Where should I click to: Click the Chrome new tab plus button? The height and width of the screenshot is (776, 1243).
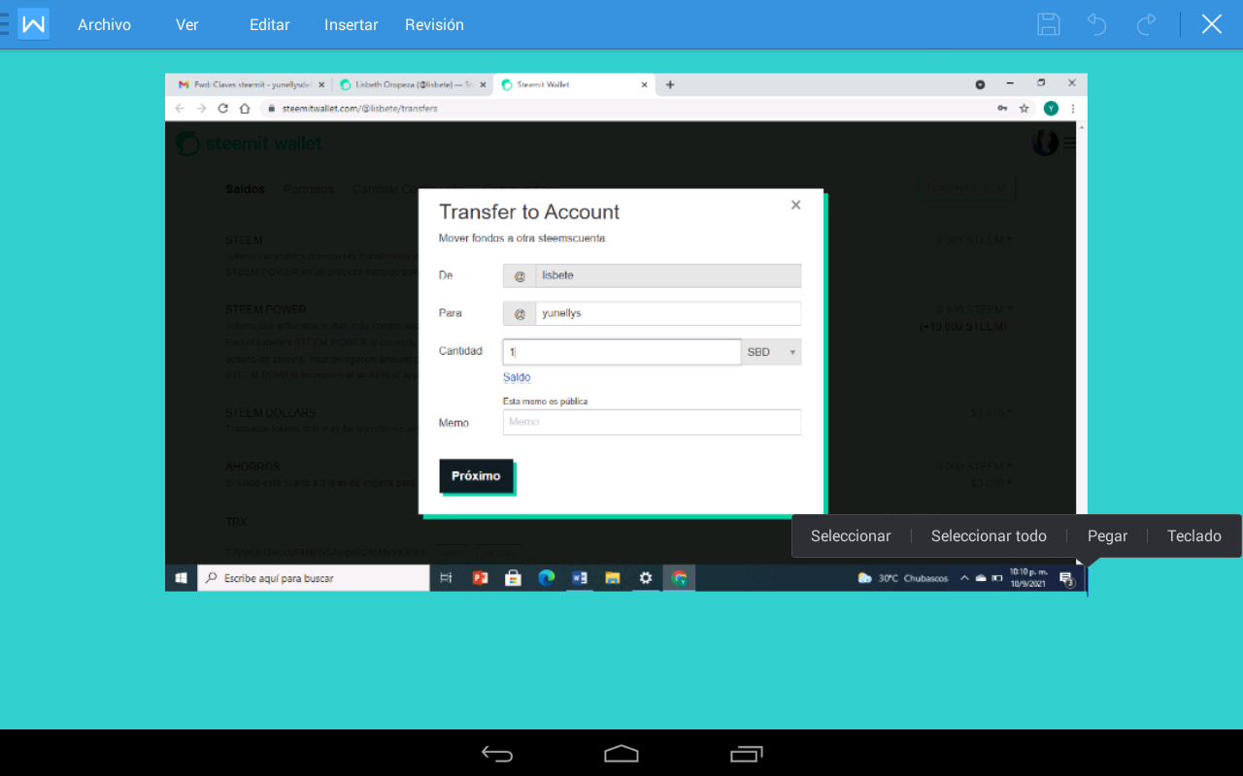[x=670, y=84]
